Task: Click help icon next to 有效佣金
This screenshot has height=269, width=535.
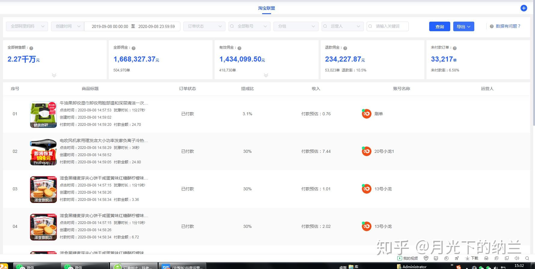Action: pyautogui.click(x=239, y=48)
